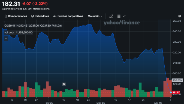Click the megaphone corporate events icon
The width and height of the screenshot is (184, 104).
[55, 16]
